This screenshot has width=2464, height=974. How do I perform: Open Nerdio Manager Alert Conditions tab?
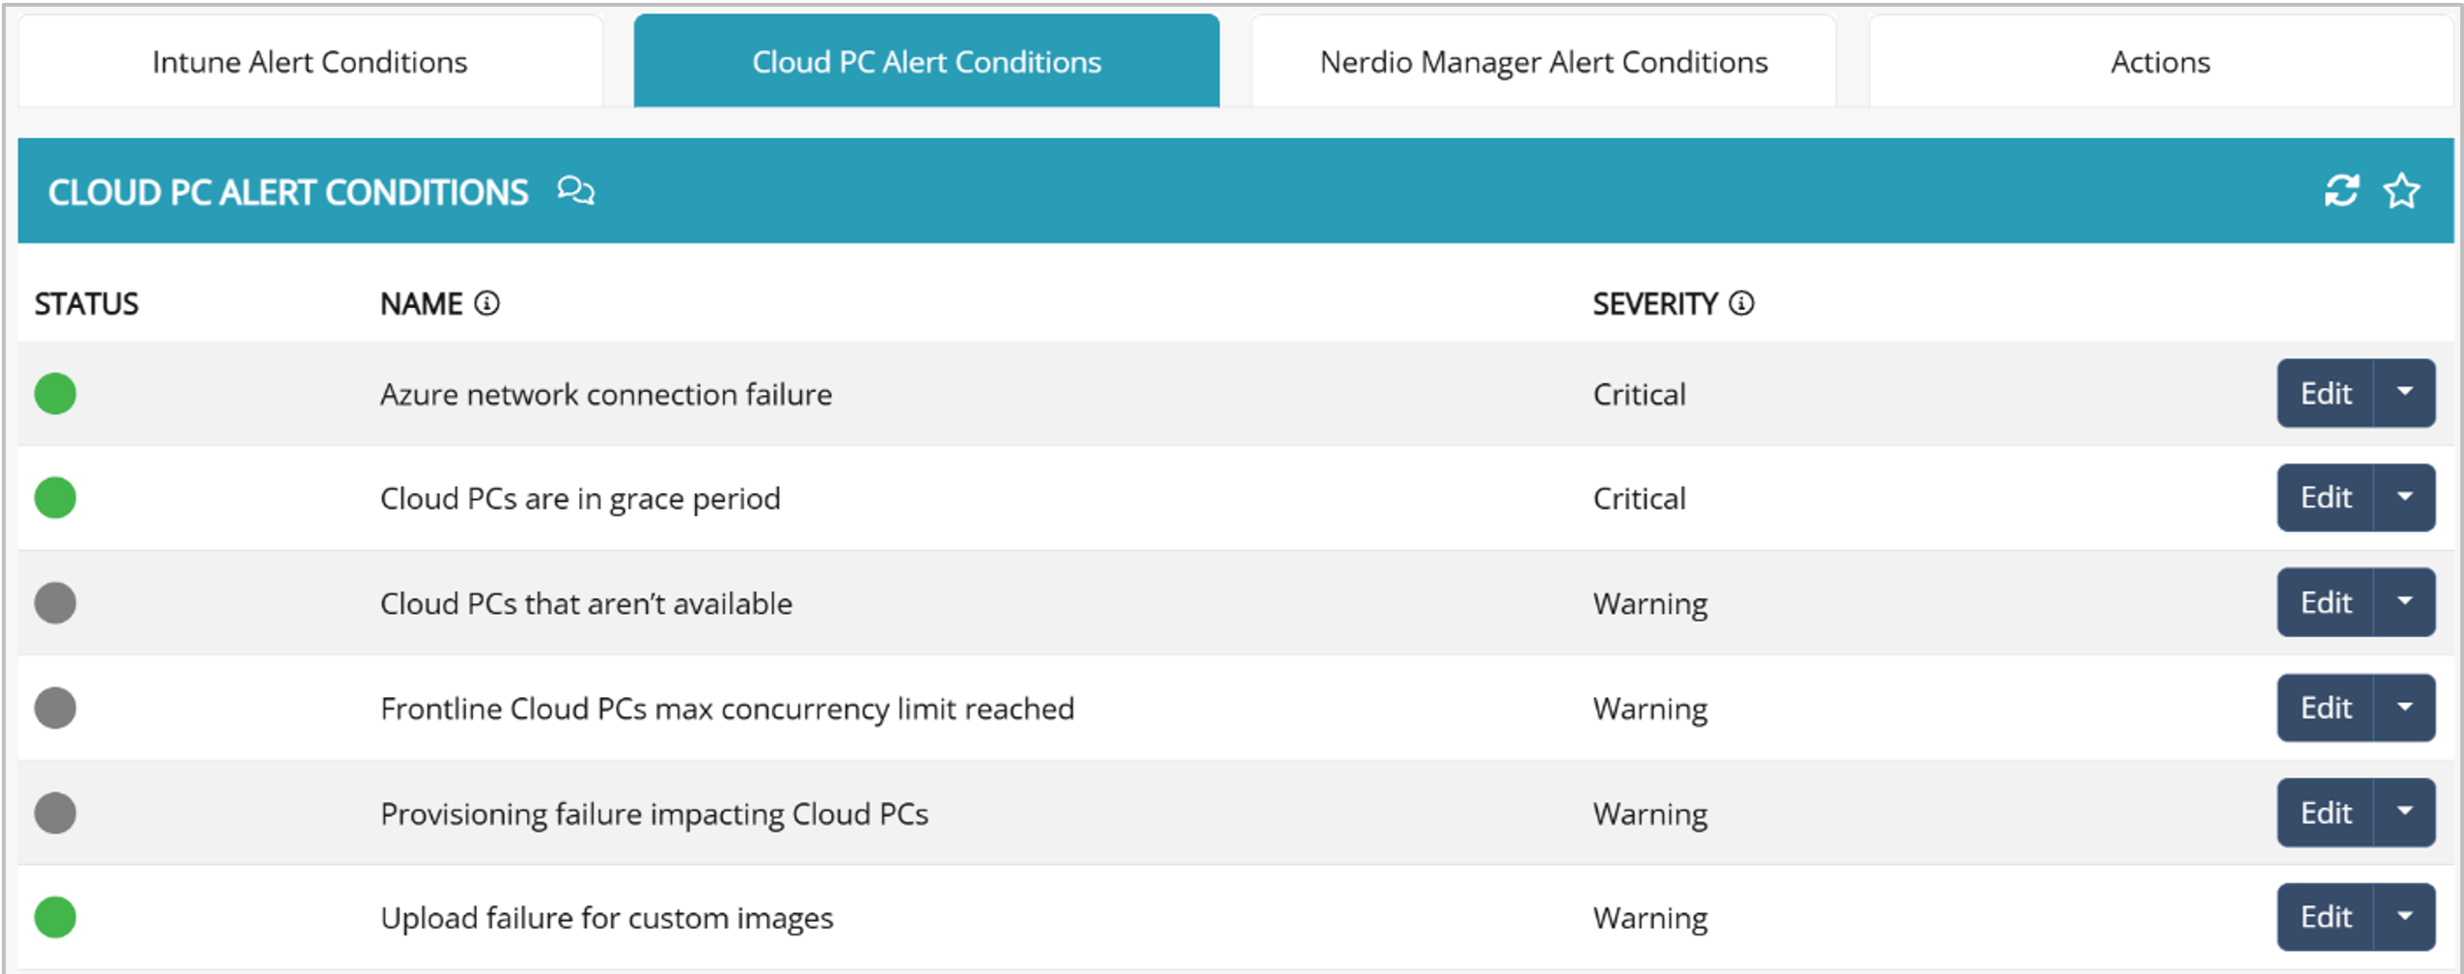pos(1543,62)
